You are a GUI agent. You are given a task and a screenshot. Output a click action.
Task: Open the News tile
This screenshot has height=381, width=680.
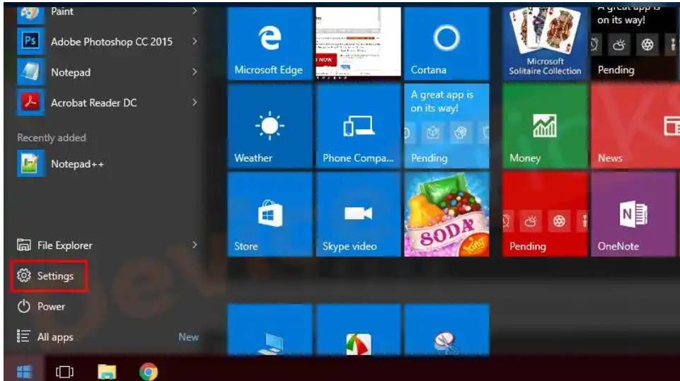click(635, 126)
